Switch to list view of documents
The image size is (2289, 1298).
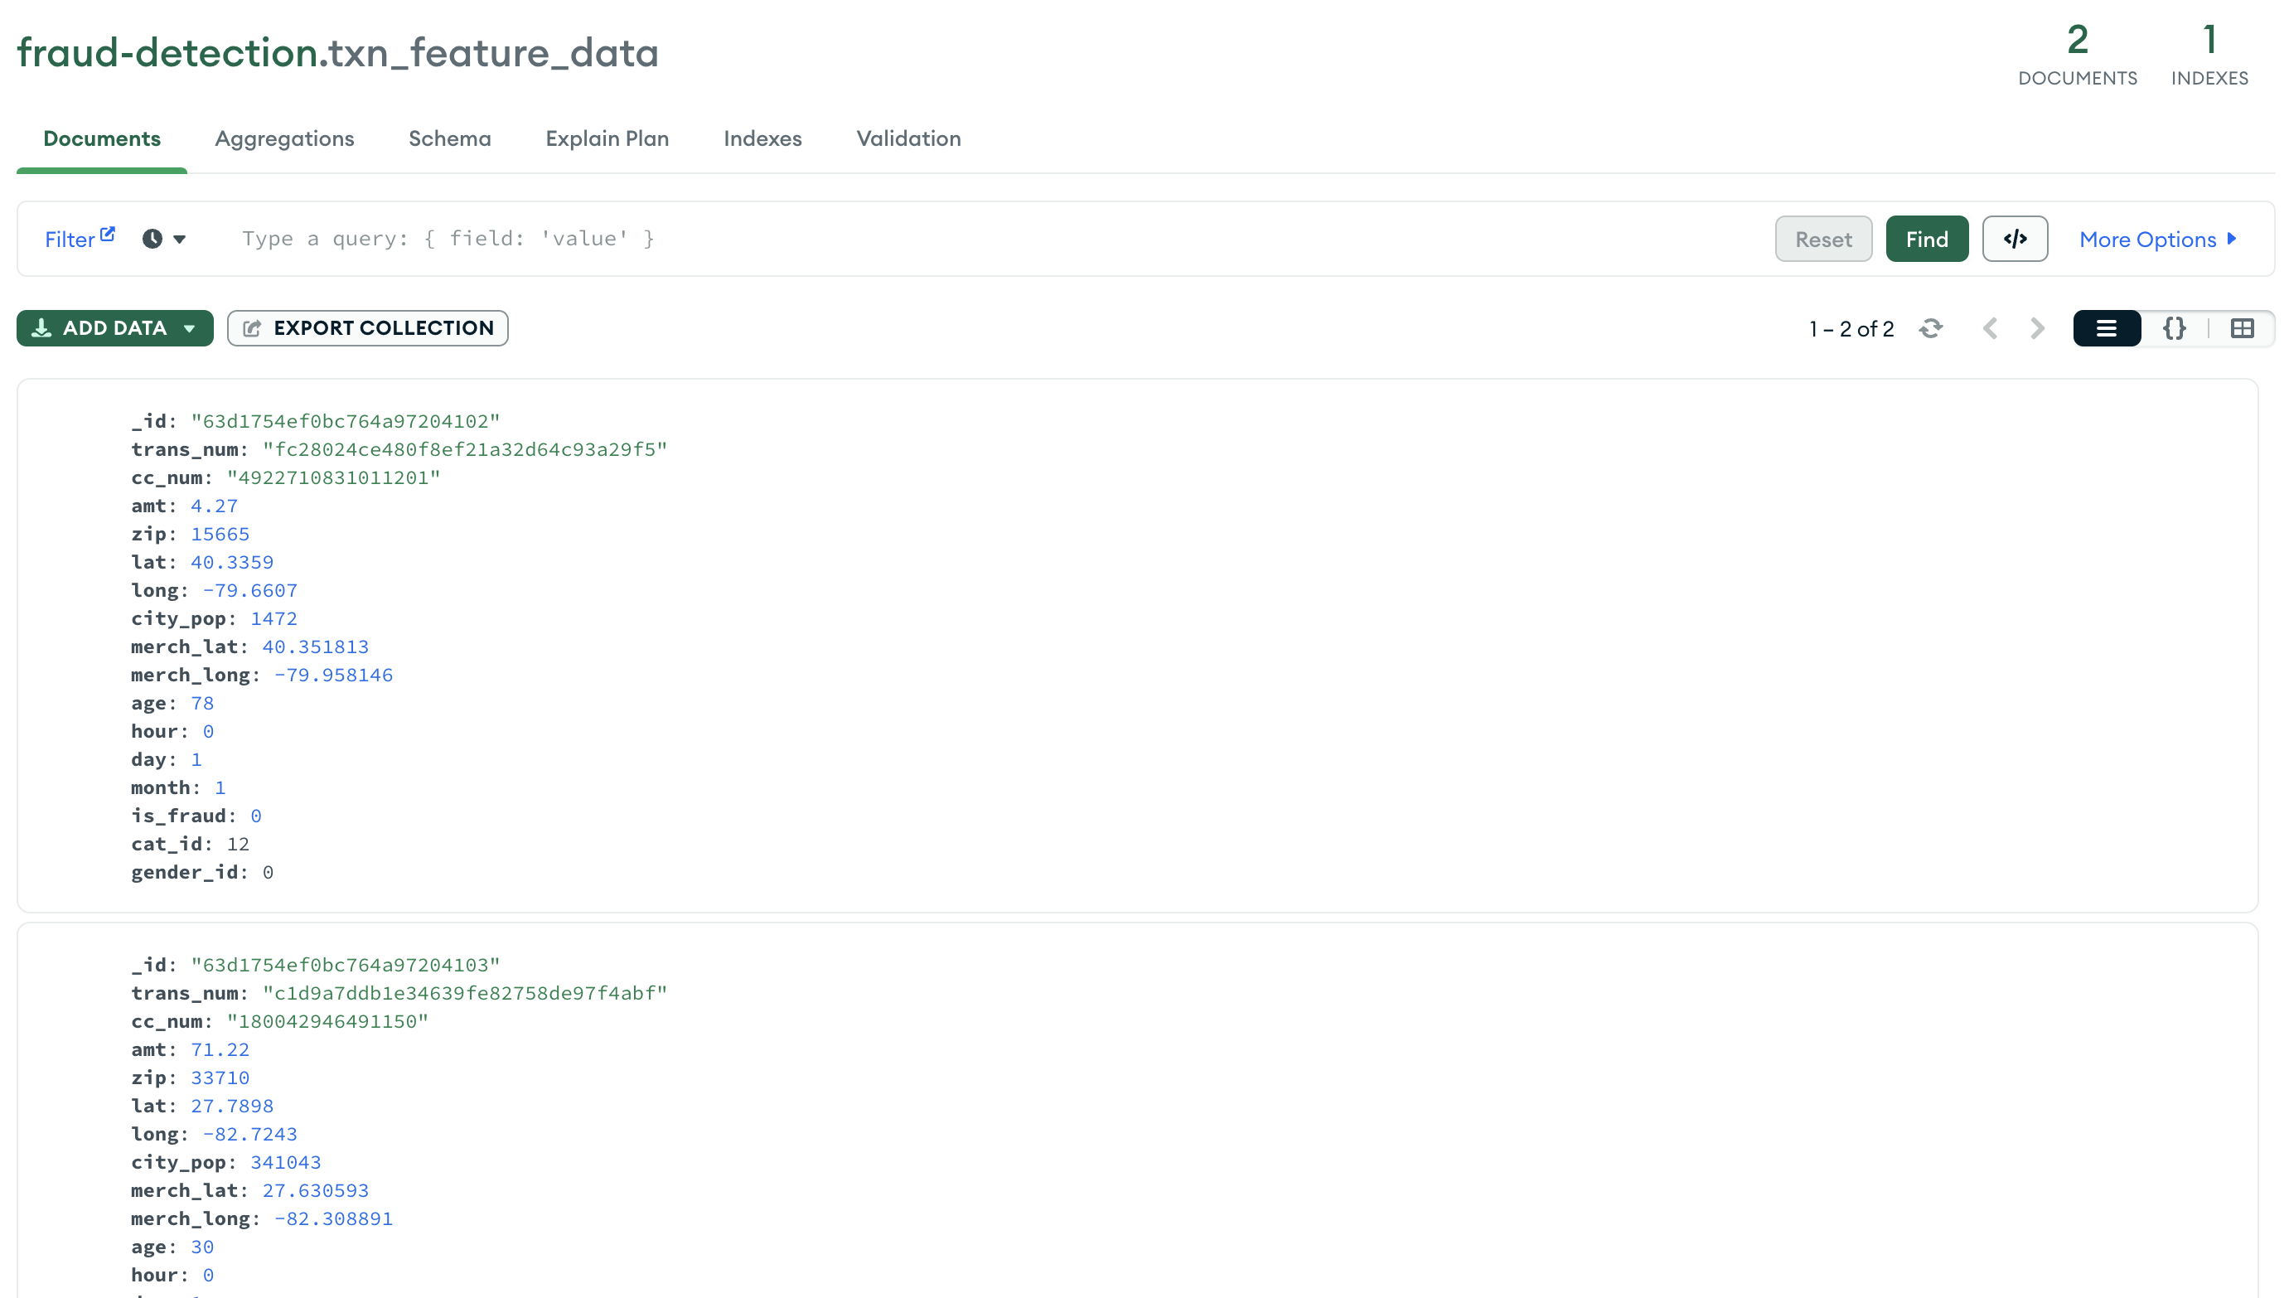click(2107, 329)
